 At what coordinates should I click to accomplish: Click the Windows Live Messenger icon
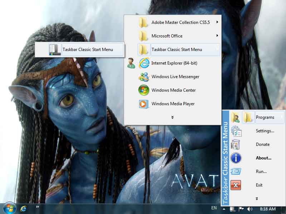144,77
